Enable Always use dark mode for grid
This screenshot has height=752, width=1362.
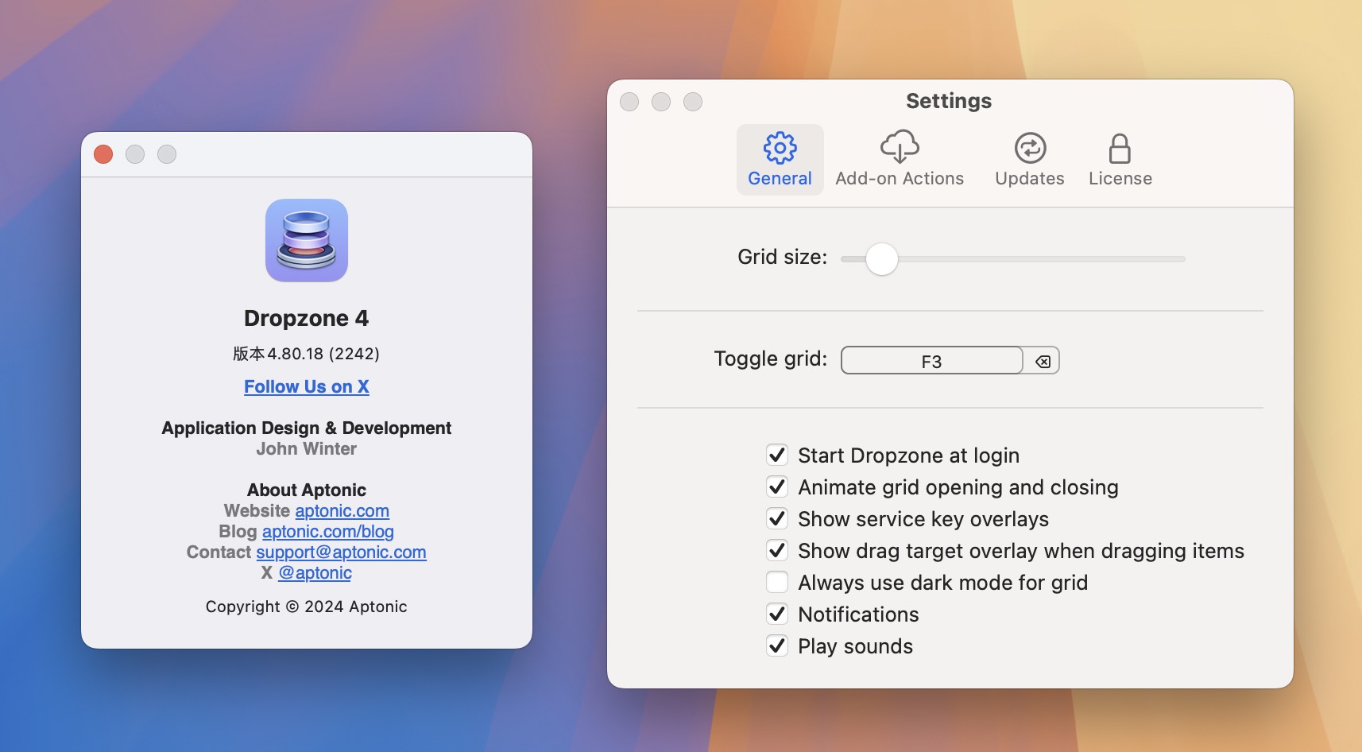[777, 583]
